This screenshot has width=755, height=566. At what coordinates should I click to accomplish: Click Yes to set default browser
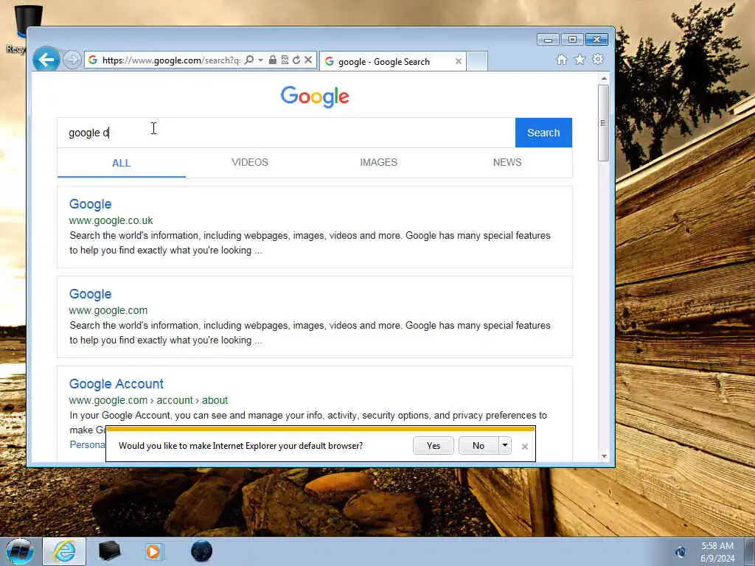click(x=434, y=446)
